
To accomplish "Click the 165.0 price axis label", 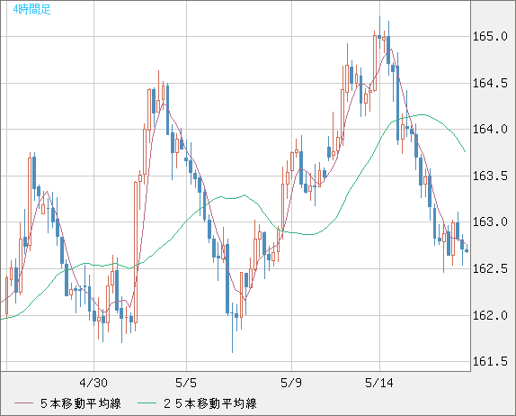I will (x=490, y=36).
